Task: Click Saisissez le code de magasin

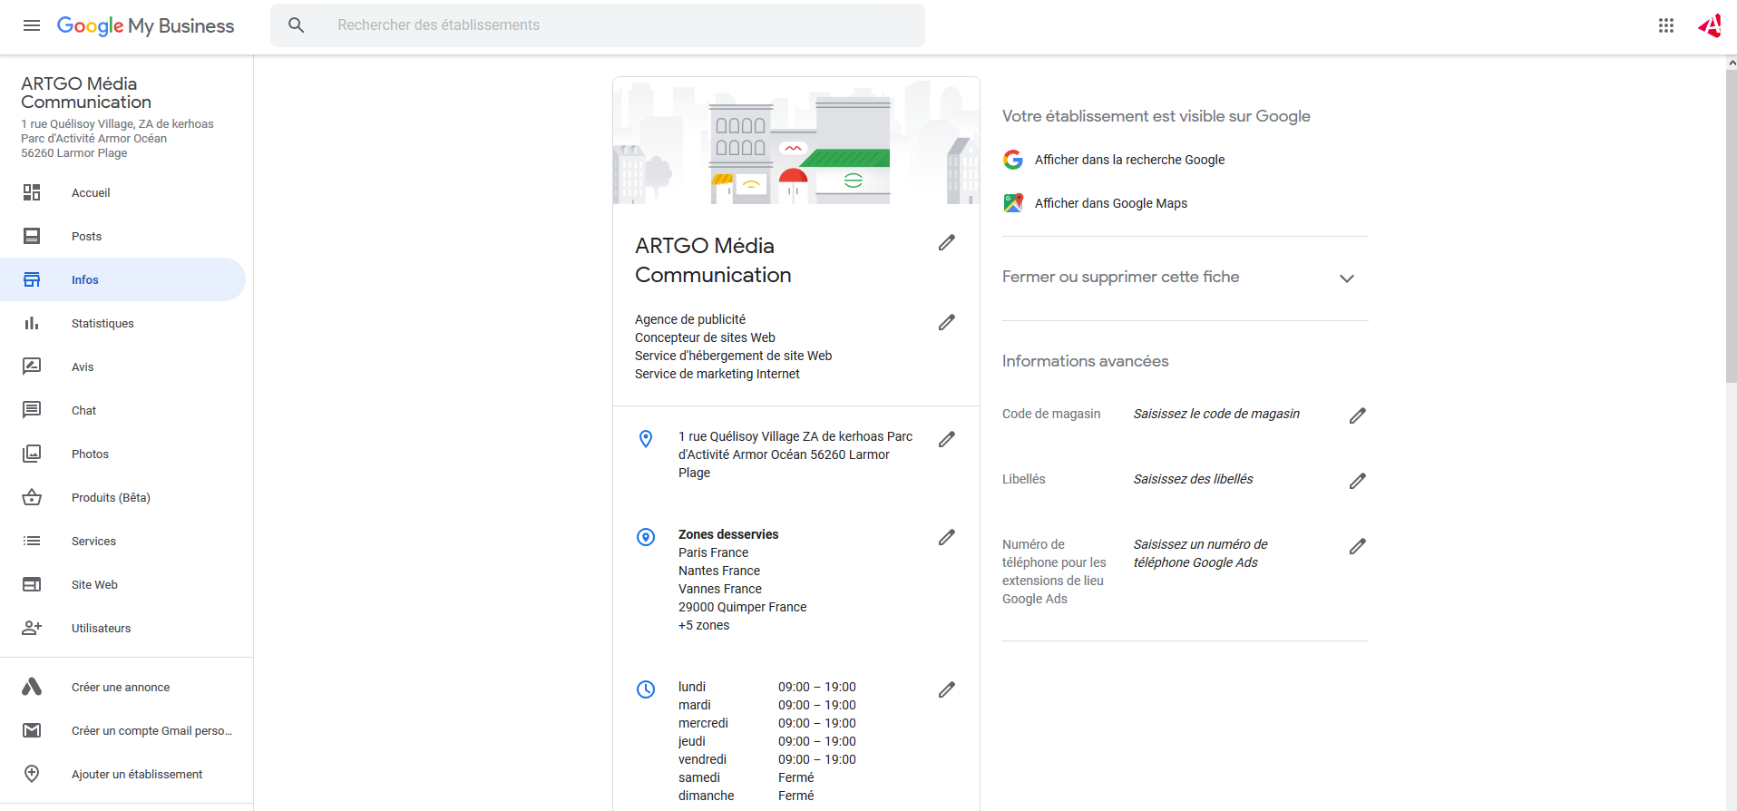Action: 1216,414
